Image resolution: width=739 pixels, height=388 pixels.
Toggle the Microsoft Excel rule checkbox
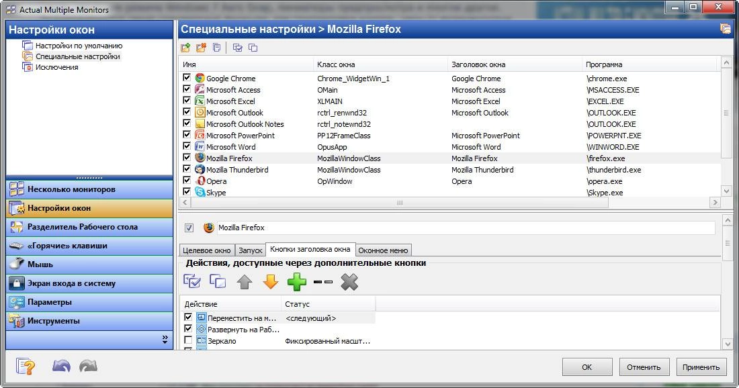pyautogui.click(x=187, y=100)
